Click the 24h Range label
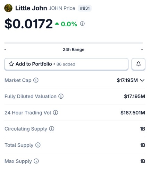 (74, 50)
